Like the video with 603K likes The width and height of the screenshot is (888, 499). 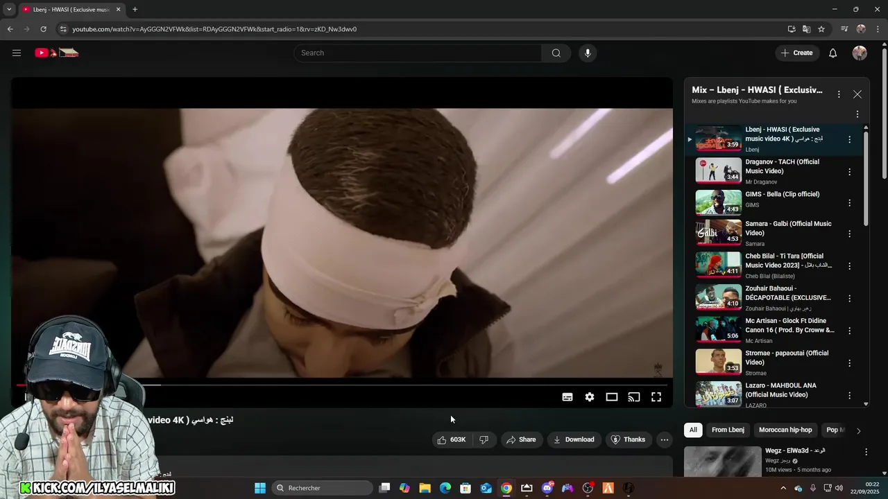[451, 439]
